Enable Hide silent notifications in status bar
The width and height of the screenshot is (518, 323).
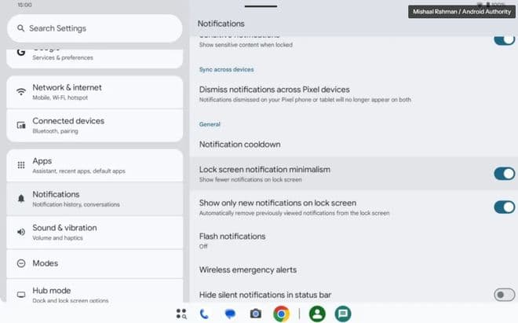[x=504, y=295]
